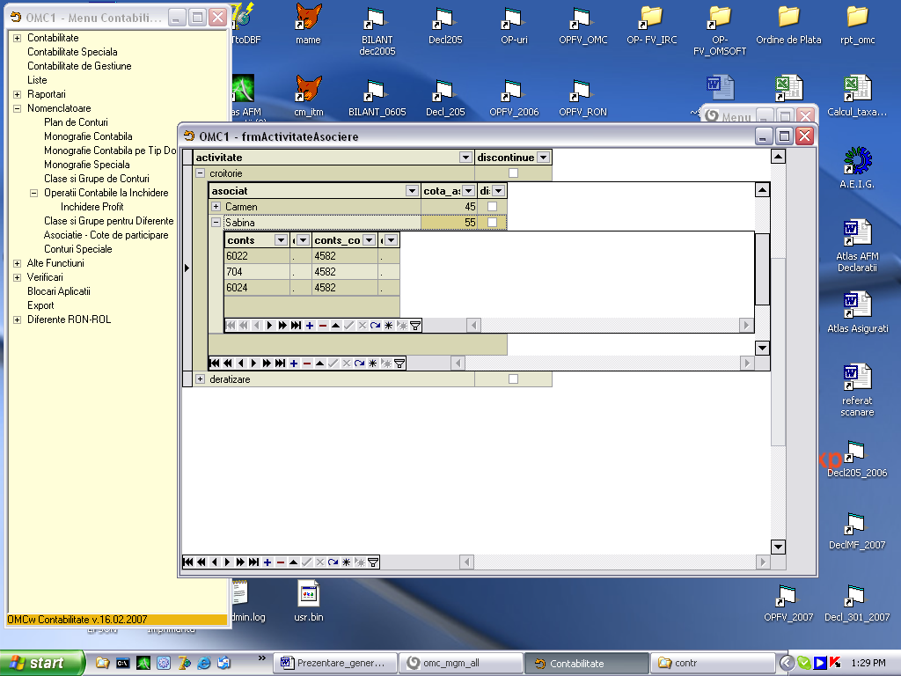Image resolution: width=901 pixels, height=676 pixels.
Task: Select Export in menu tree
Action: click(40, 305)
